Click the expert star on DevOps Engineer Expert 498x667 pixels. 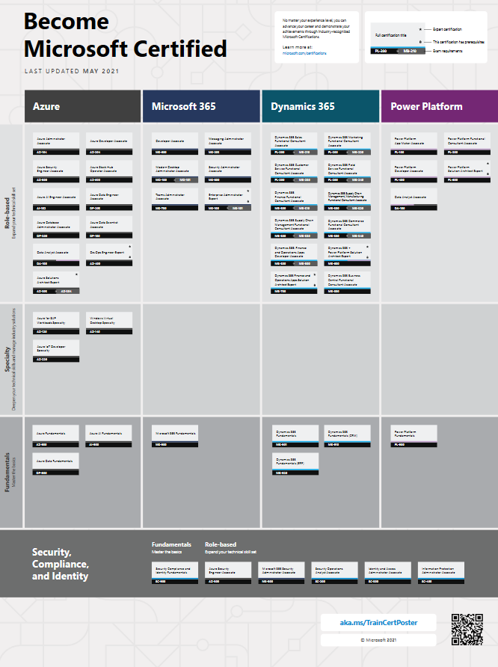click(x=129, y=246)
